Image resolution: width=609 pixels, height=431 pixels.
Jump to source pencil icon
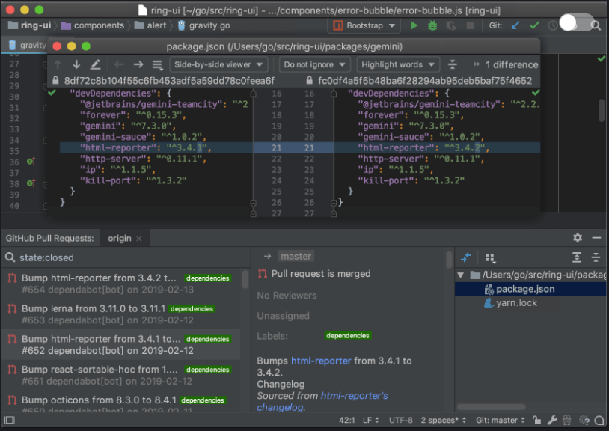pyautogui.click(x=95, y=64)
